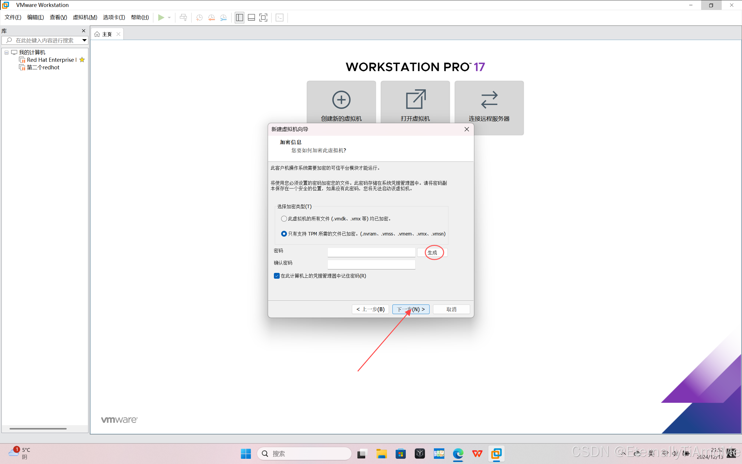This screenshot has height=464, width=742.
Task: Enter full screen mode
Action: [263, 17]
